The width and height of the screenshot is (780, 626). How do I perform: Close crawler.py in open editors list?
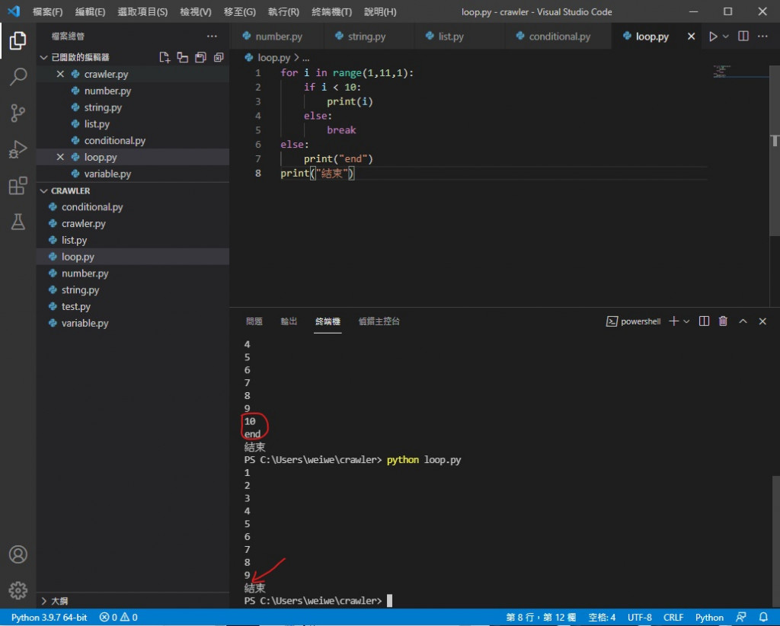pos(60,74)
